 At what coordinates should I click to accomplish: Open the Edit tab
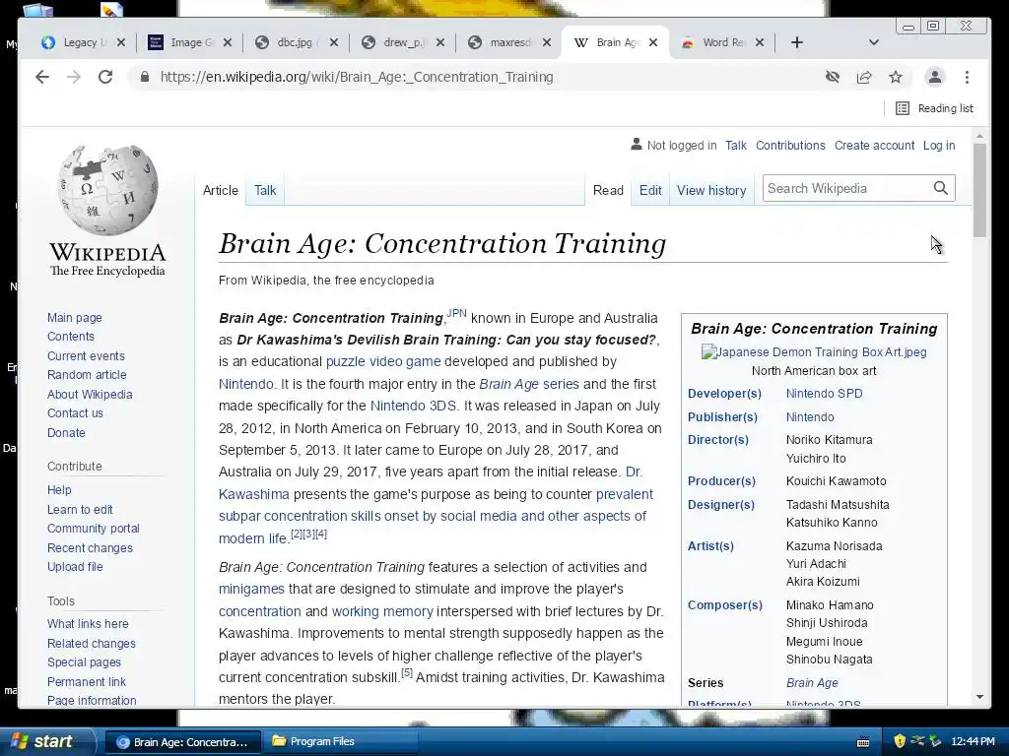[650, 190]
